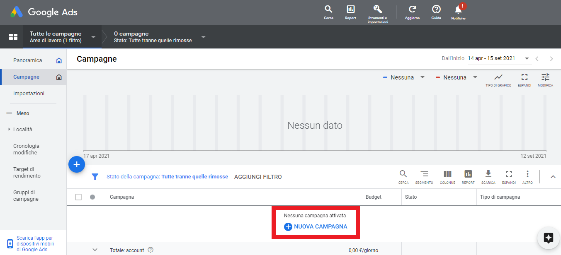Open the Tipo di grafico chart icon
Screen dimensions: 561x255
(x=498, y=77)
